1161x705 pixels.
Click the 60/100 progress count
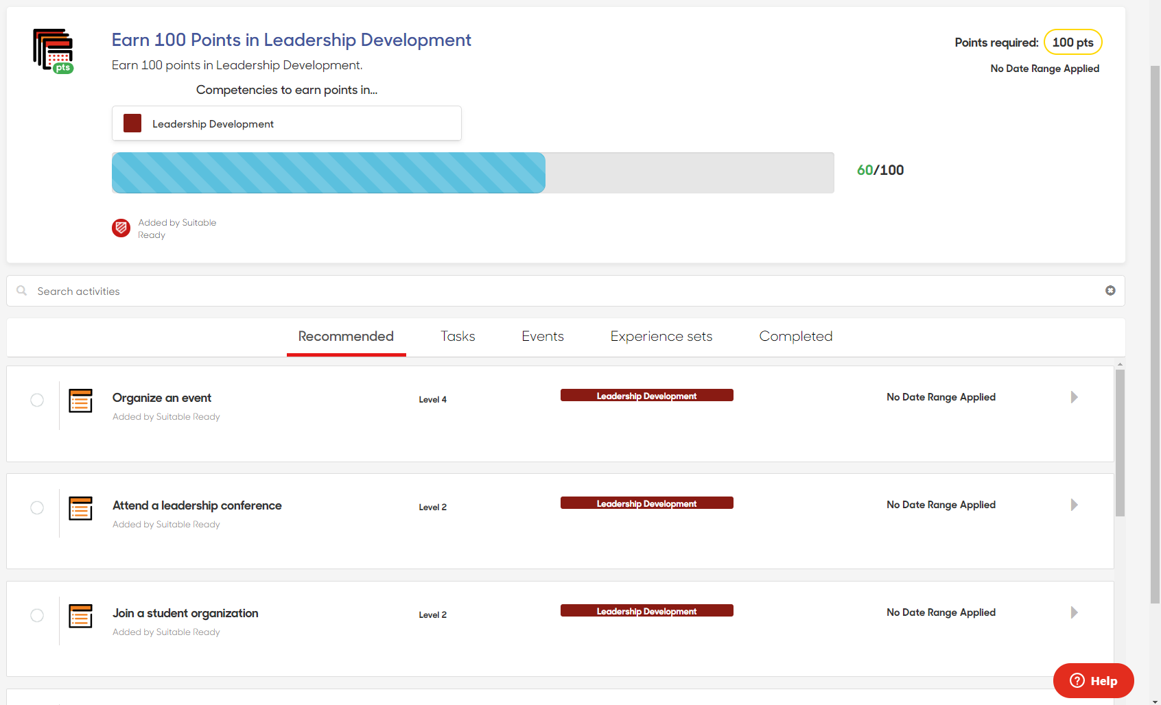pos(880,170)
